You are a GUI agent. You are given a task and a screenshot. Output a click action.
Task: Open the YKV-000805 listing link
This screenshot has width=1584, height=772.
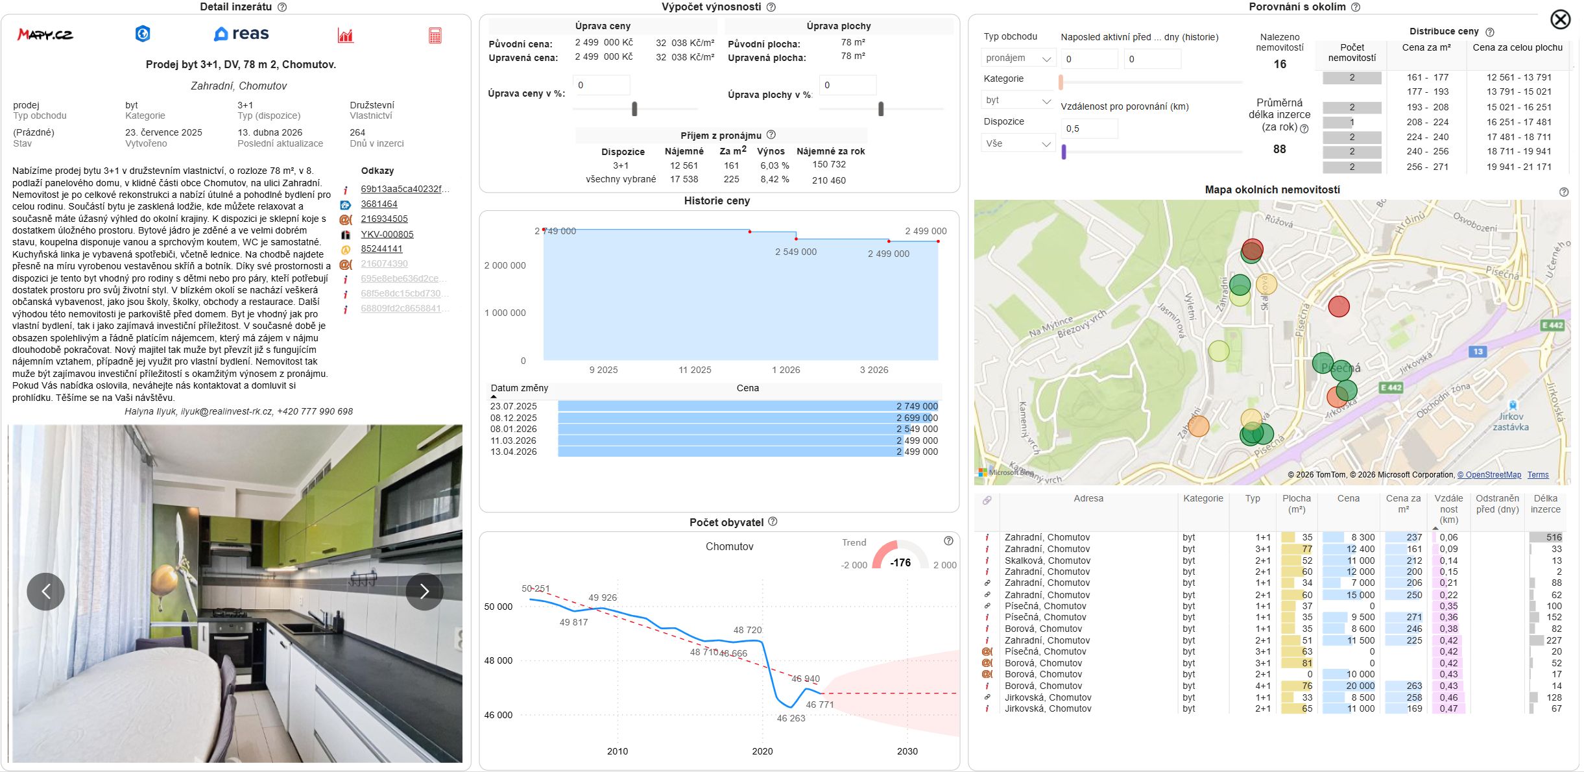point(387,234)
